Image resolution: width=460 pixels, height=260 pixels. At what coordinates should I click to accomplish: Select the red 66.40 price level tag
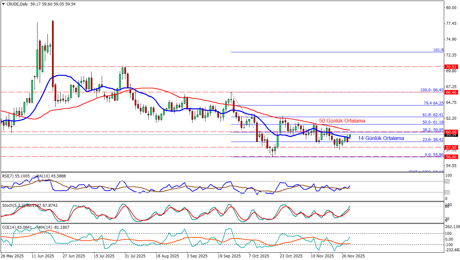click(451, 92)
